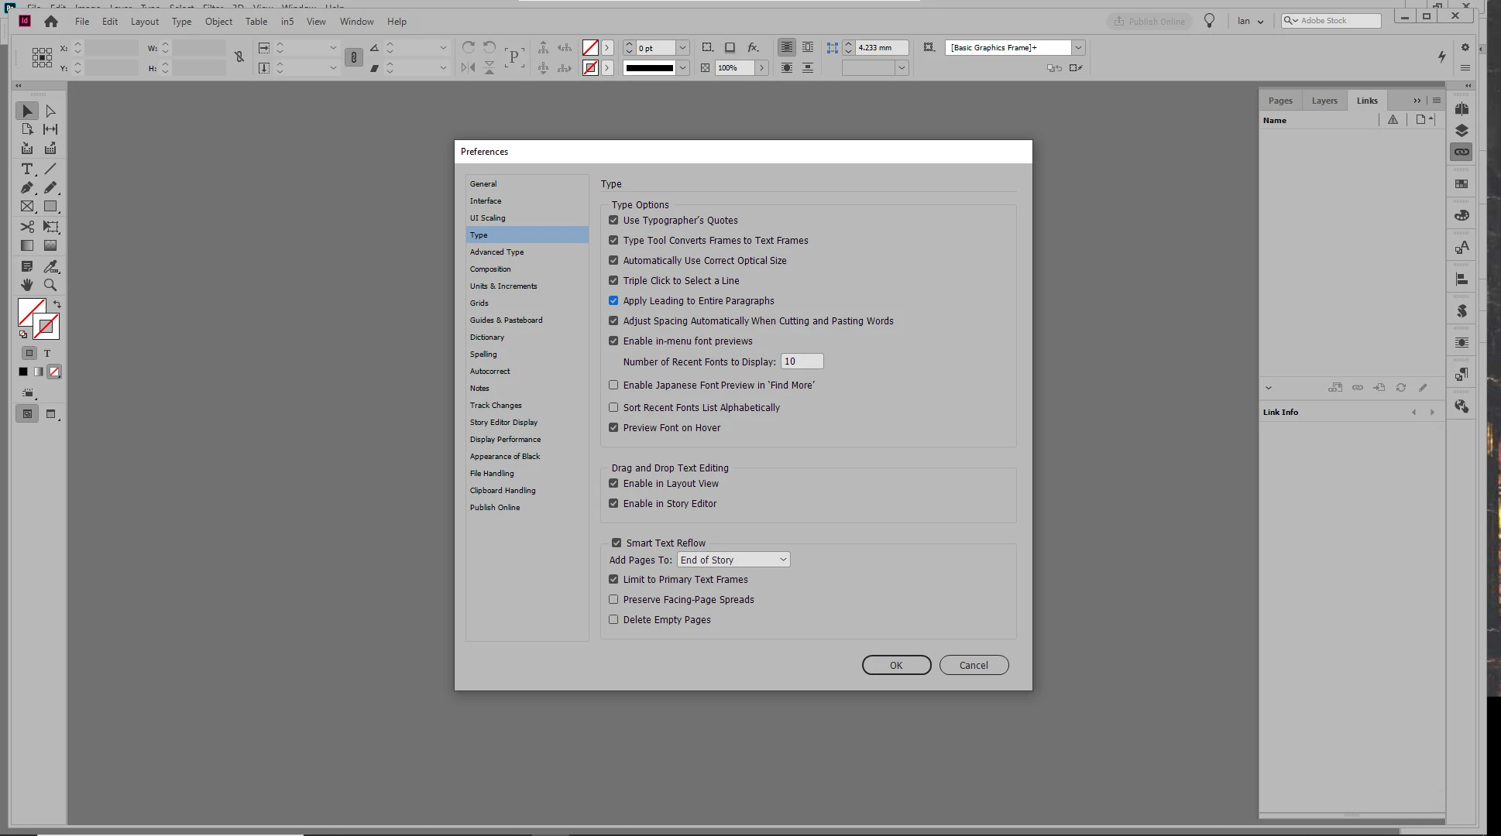The image size is (1501, 836).
Task: Select the Pen tool
Action: click(27, 188)
